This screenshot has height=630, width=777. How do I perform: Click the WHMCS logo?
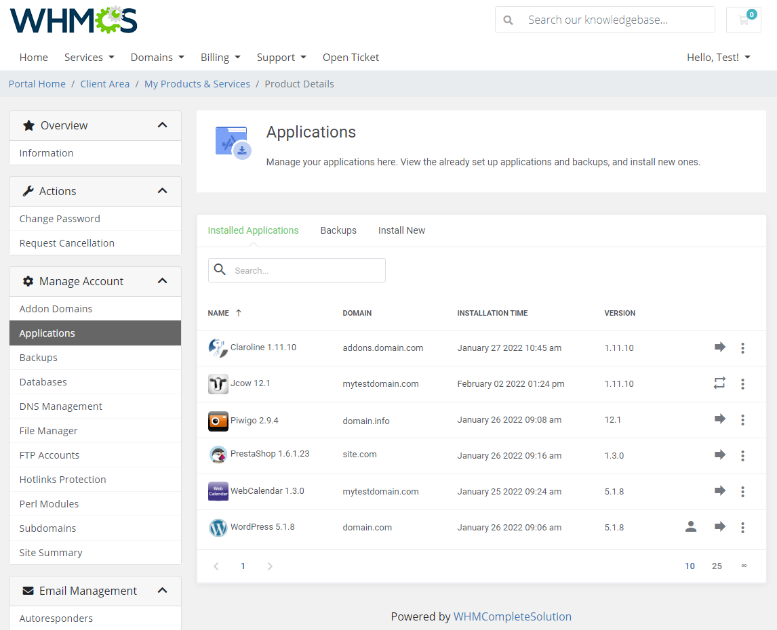[x=73, y=20]
